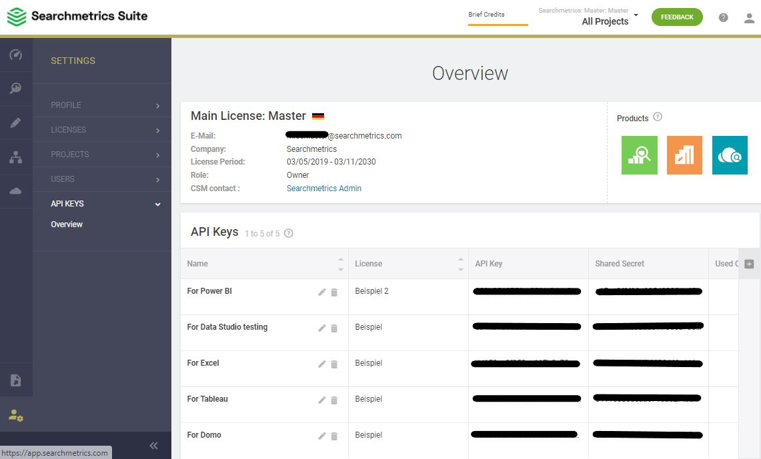Delete the For Power BI API key
Screen dimensions: 761x459
[334, 292]
